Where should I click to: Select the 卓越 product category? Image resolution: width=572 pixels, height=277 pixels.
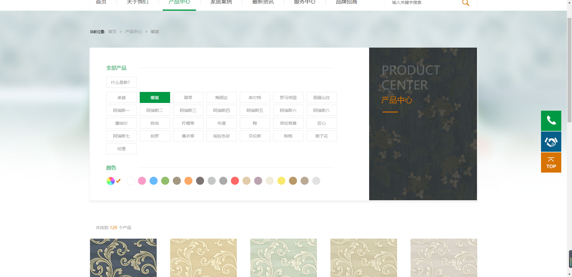(121, 98)
